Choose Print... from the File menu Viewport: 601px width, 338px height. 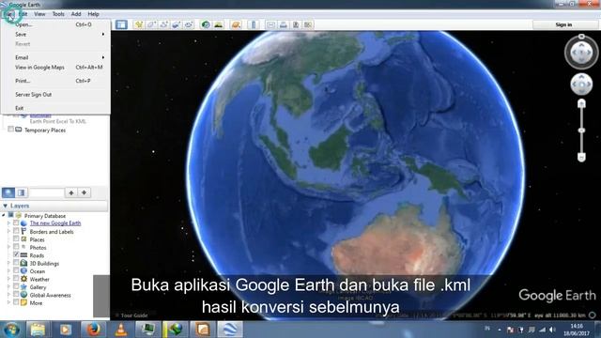pos(55,81)
